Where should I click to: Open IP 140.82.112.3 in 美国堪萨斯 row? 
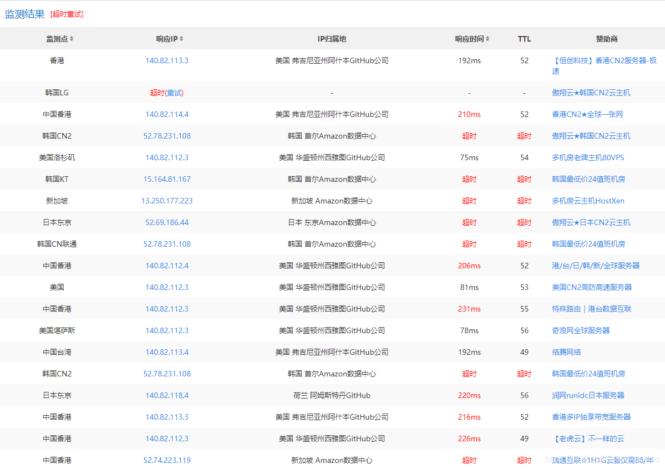(x=167, y=330)
